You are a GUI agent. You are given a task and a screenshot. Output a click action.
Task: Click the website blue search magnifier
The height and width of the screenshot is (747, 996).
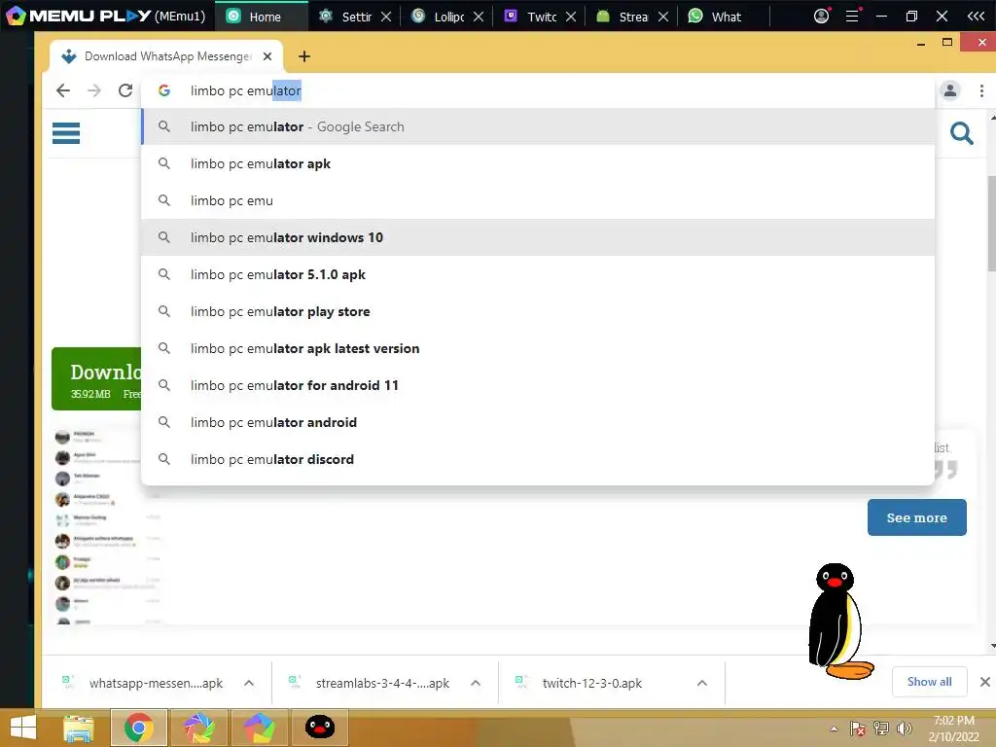tap(961, 133)
